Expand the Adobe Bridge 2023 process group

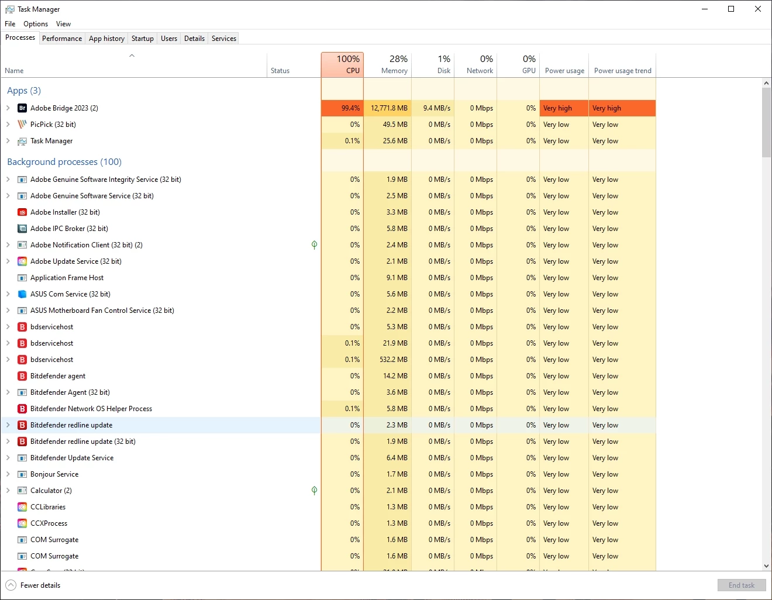[x=8, y=108]
